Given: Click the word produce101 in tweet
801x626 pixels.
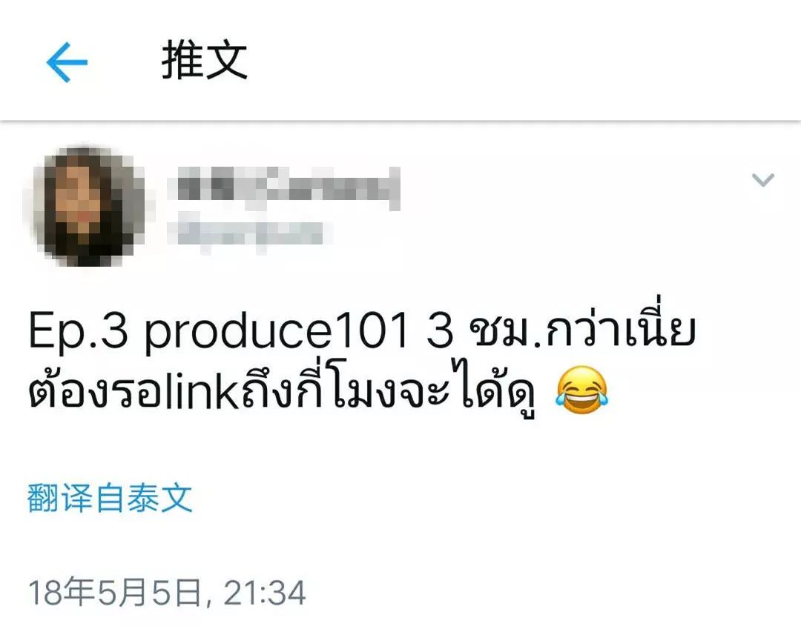Looking at the screenshot, I should [277, 332].
